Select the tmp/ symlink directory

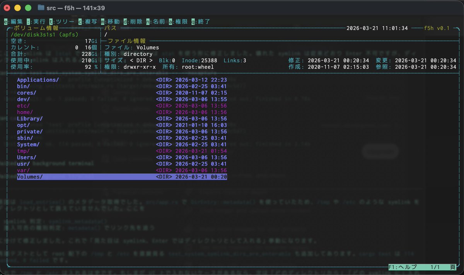122,151
